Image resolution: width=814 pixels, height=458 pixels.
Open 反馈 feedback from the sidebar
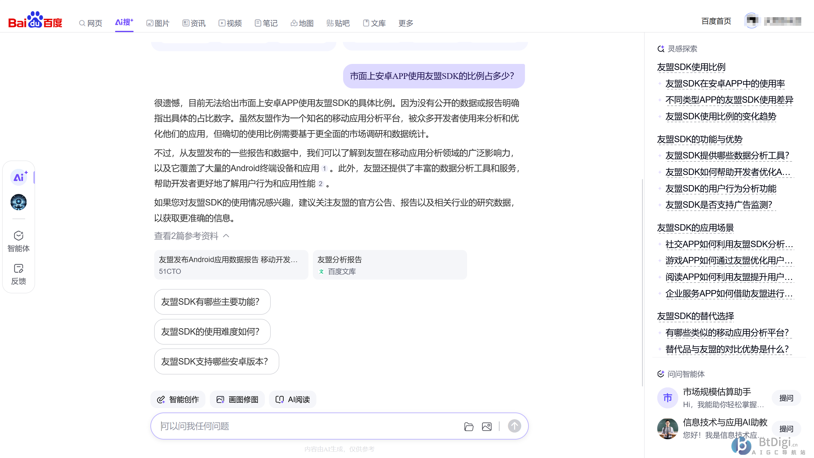18,274
